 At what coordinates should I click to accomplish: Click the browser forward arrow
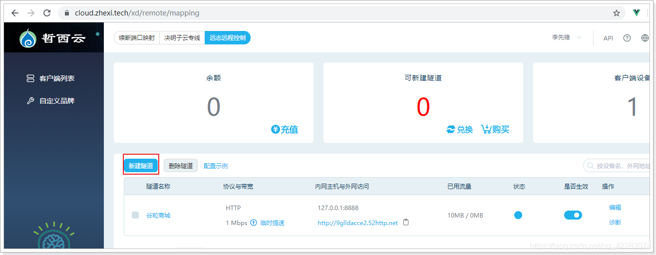point(31,13)
